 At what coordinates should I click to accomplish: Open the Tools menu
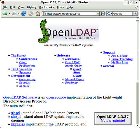pyautogui.click(x=60, y=7)
